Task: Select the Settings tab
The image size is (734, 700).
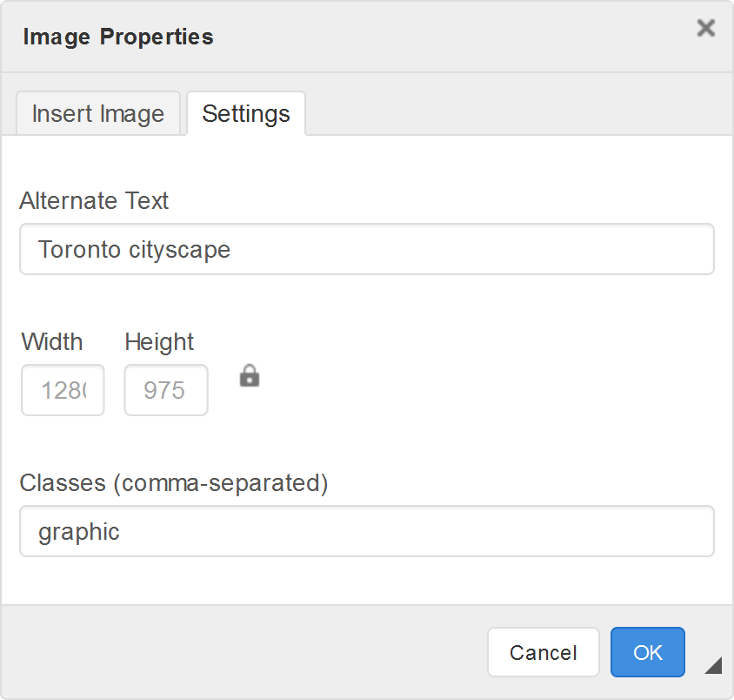Action: 246,114
